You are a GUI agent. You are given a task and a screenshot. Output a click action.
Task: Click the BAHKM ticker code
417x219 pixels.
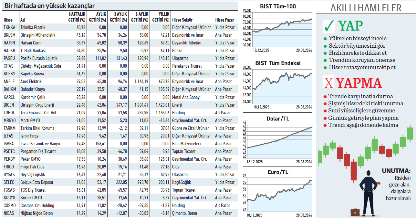10,89
